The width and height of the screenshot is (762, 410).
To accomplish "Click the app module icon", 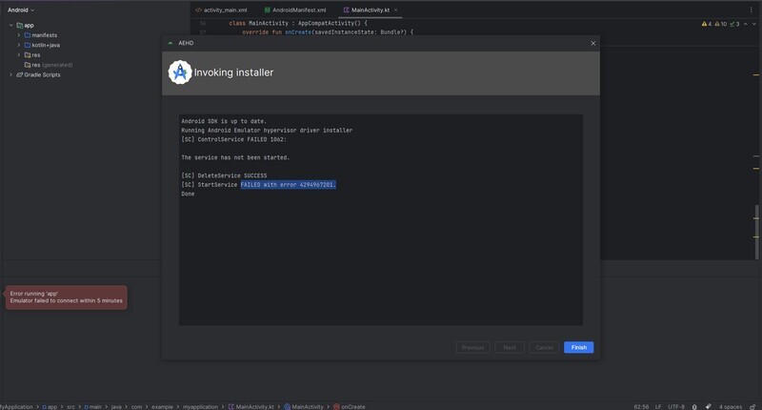I will pyautogui.click(x=19, y=26).
